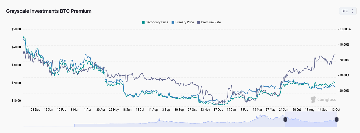This screenshot has width=360, height=133.
Task: Toggle the Primary Price legend series
Action: click(x=182, y=22)
